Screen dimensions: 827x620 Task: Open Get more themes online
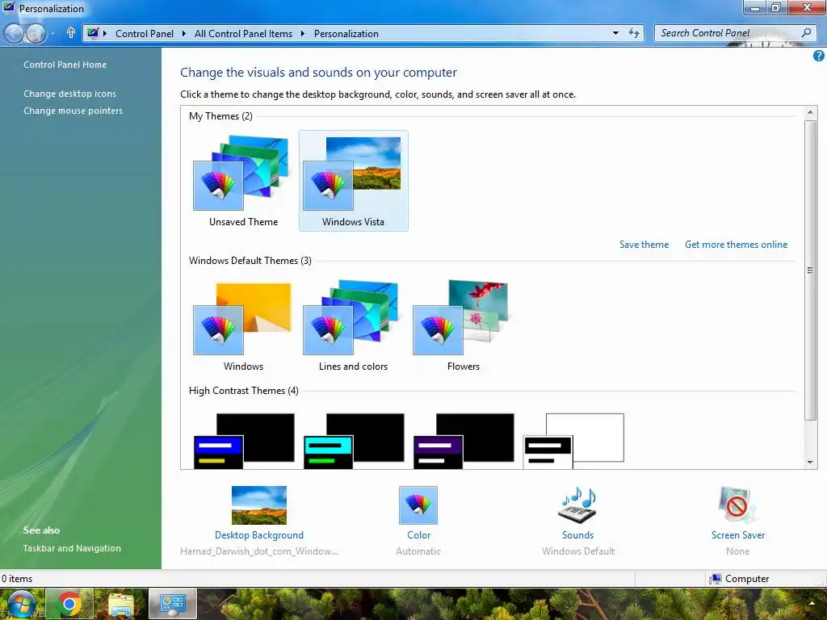click(x=737, y=245)
